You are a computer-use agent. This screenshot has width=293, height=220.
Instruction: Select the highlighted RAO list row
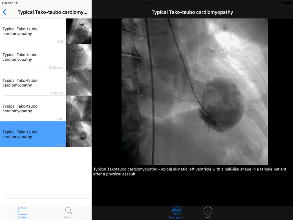pyautogui.click(x=33, y=134)
